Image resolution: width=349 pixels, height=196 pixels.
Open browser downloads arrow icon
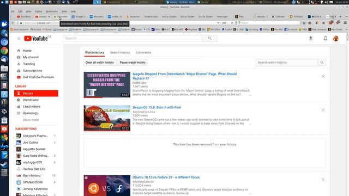(x=317, y=23)
